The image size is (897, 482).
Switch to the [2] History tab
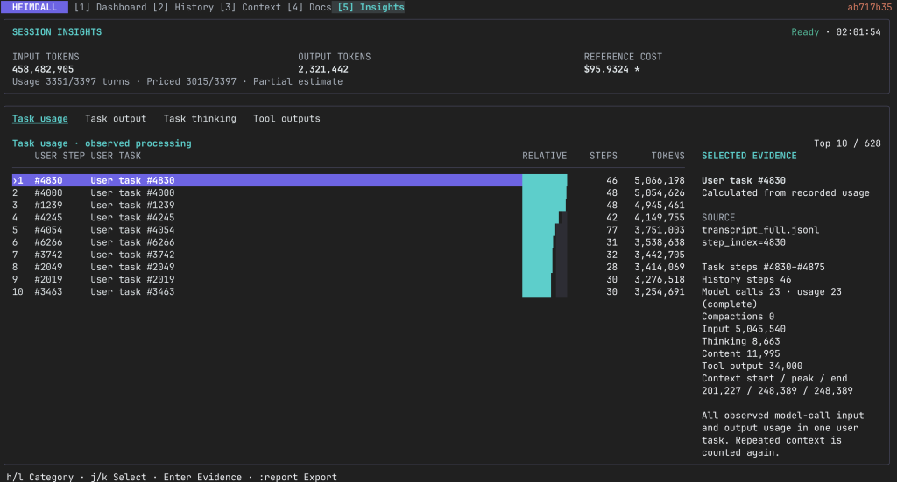(x=183, y=7)
